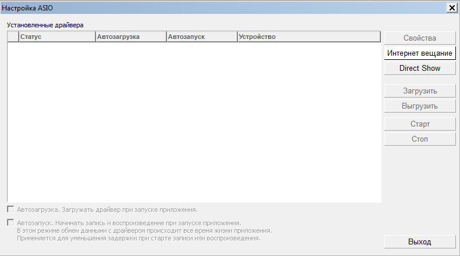Click the Автозапуск delay description text

click(x=138, y=238)
